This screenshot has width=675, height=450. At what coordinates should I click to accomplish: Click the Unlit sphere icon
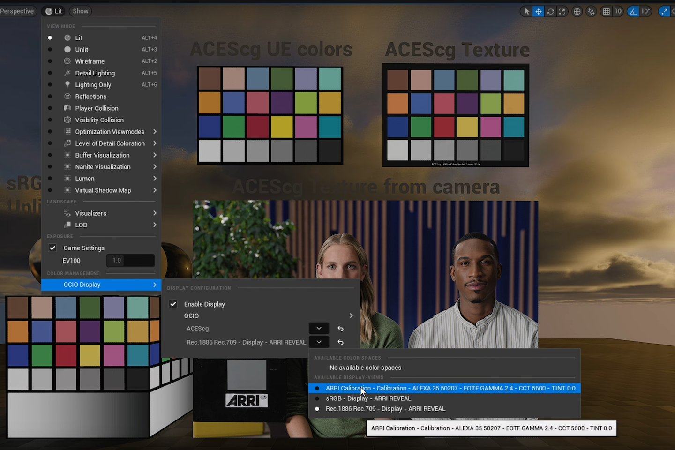pos(67,50)
